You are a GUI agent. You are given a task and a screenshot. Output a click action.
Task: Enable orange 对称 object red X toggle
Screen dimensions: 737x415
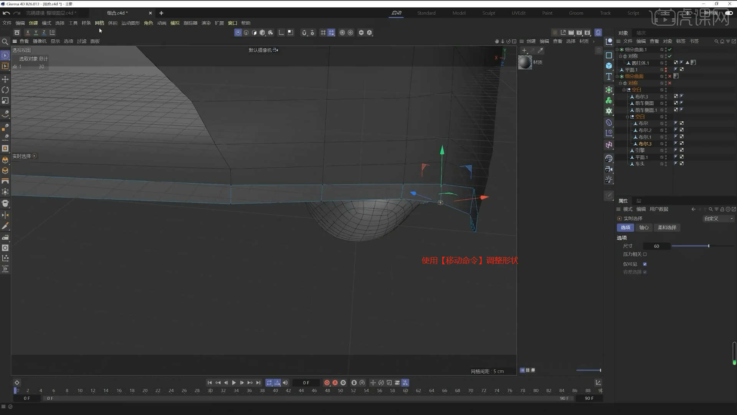(x=670, y=83)
